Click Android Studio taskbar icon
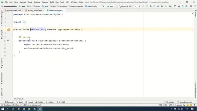The width and height of the screenshot is (197, 111). tap(40, 109)
